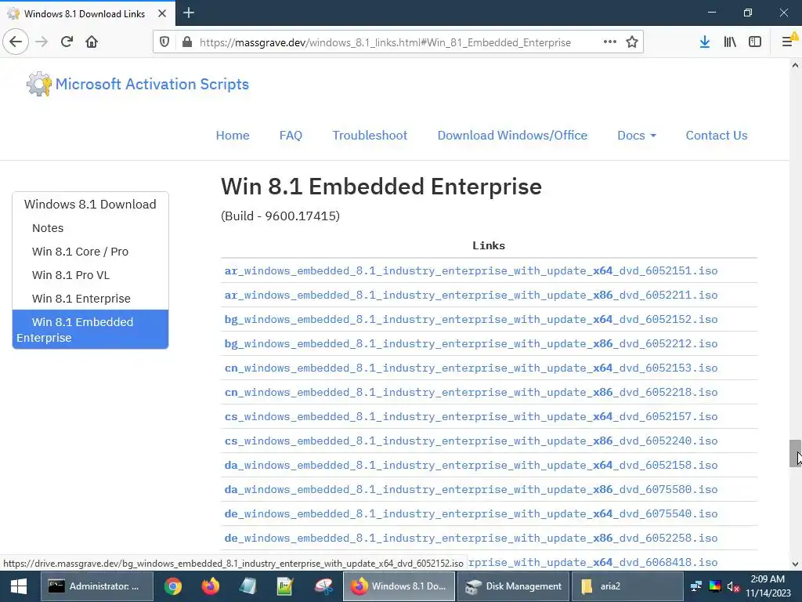The width and height of the screenshot is (802, 602).
Task: Launch Google Chrome from taskbar
Action: [173, 586]
